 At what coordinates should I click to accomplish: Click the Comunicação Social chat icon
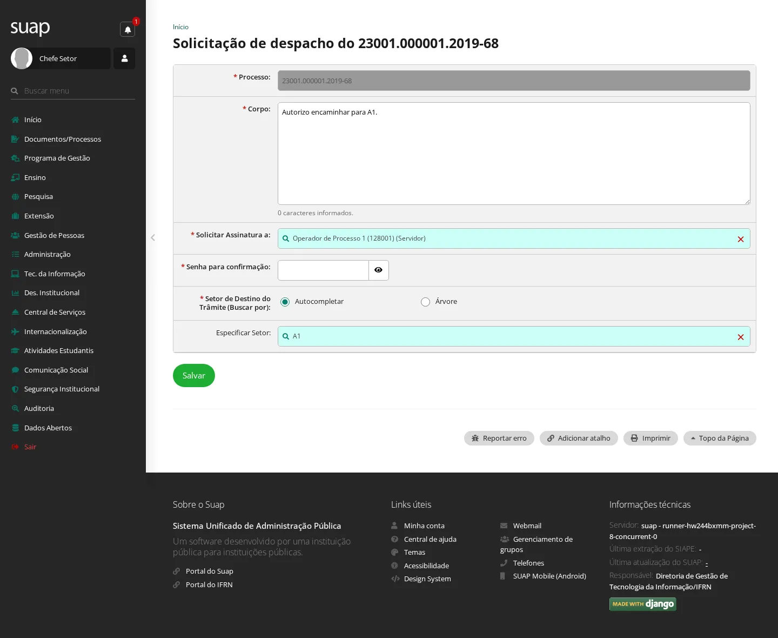pyautogui.click(x=15, y=370)
